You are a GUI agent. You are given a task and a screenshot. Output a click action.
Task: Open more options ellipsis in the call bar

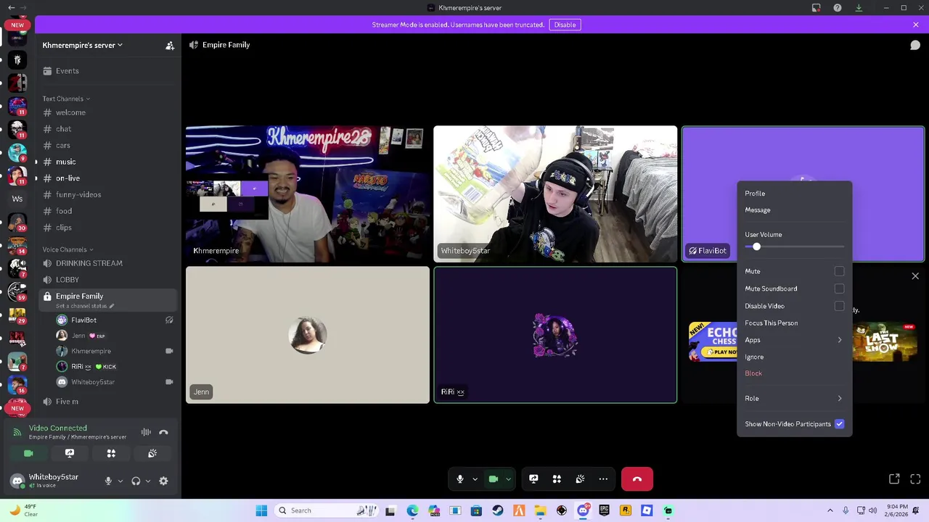tap(603, 478)
